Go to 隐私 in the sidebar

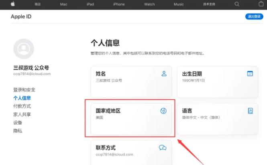tap(18, 131)
